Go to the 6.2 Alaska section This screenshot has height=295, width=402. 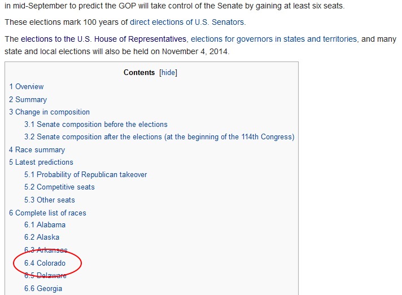coord(42,237)
